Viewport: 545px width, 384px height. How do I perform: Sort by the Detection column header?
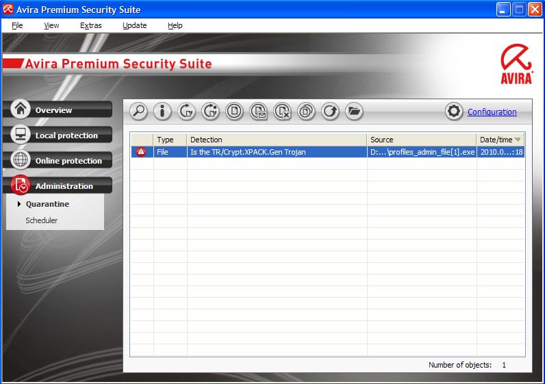click(x=277, y=140)
